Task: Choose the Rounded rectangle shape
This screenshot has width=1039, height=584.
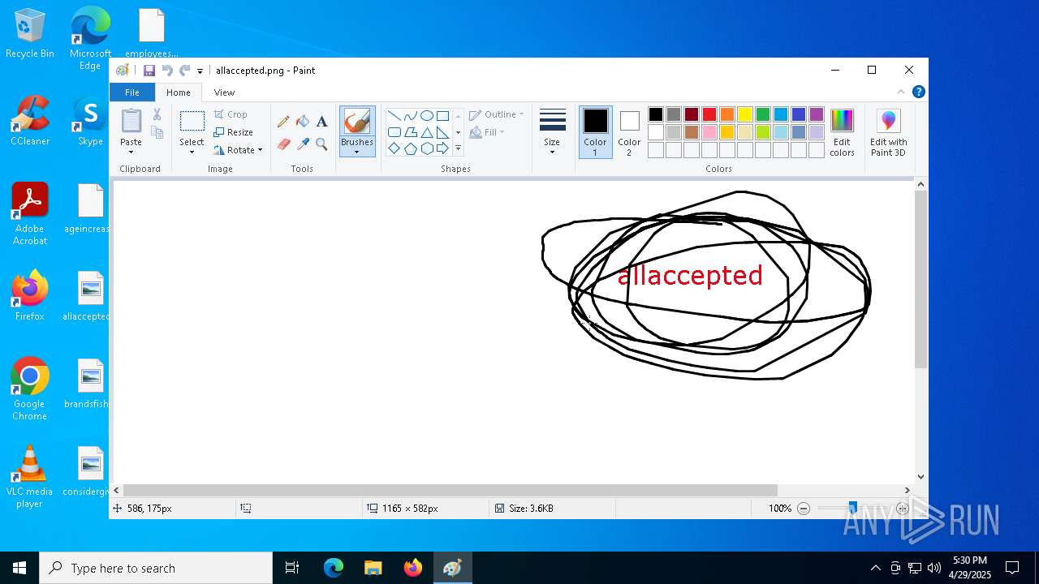Action: [394, 132]
